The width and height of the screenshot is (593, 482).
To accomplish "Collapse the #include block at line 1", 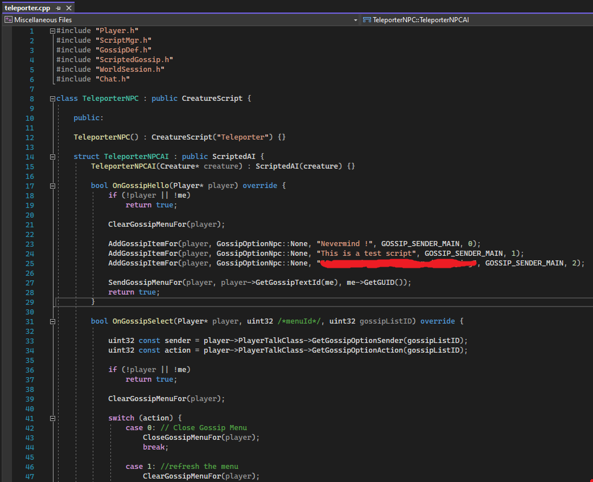I will [52, 31].
